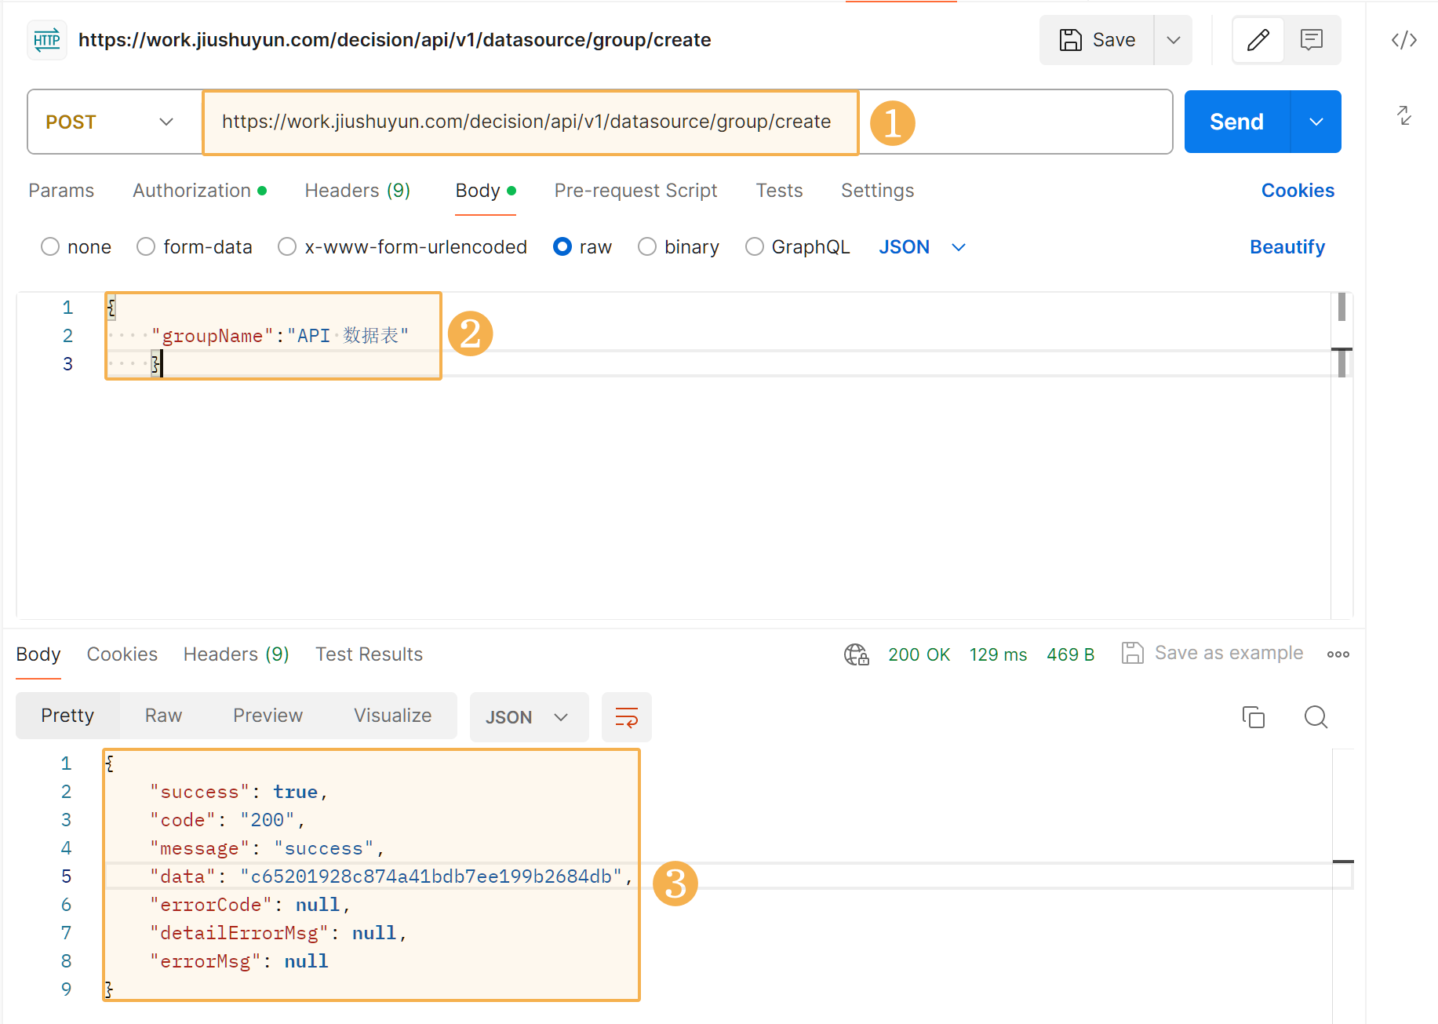
Task: Open the comments icon
Action: [1311, 40]
